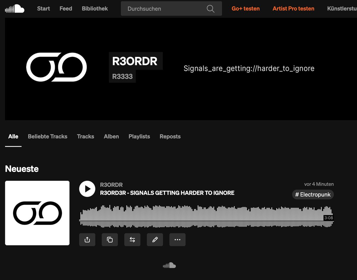Switch to the Playlists tab
Image resolution: width=357 pixels, height=280 pixels.
click(x=139, y=136)
